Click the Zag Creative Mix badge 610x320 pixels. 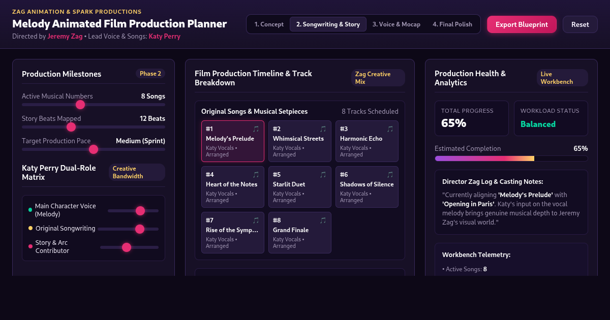pyautogui.click(x=378, y=78)
